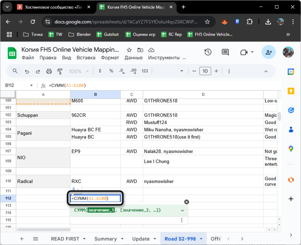Open Google Maps in the side panel
Image resolution: width=301 pixels, height=245 pixels.
(291, 149)
